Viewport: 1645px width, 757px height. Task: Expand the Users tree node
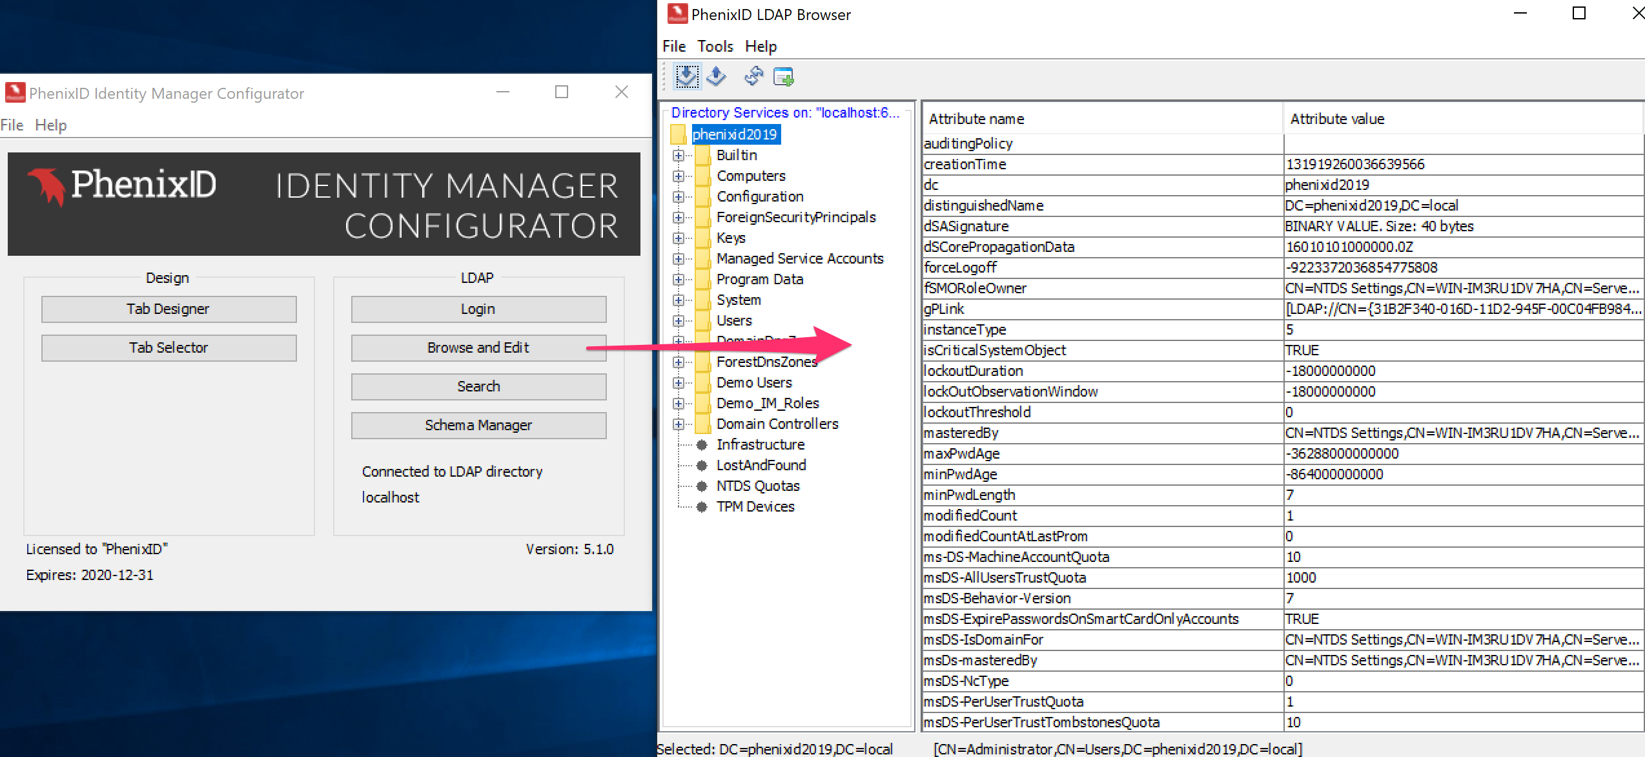click(x=678, y=320)
